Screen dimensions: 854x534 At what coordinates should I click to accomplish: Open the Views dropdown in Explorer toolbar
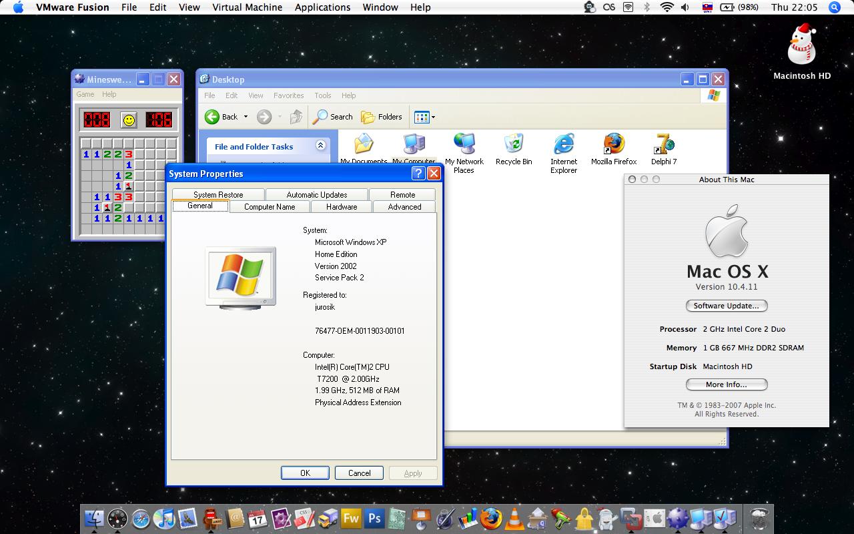(x=424, y=117)
